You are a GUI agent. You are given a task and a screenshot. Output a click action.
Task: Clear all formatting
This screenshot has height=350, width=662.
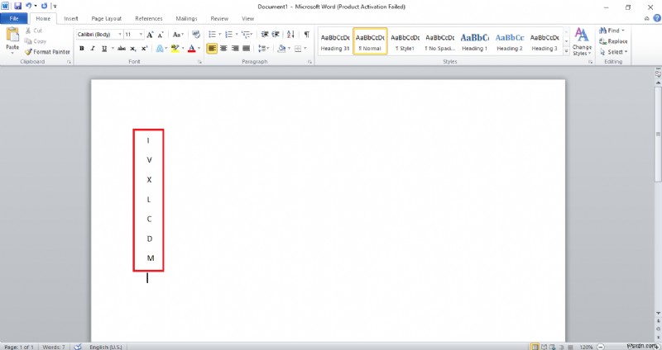click(196, 35)
